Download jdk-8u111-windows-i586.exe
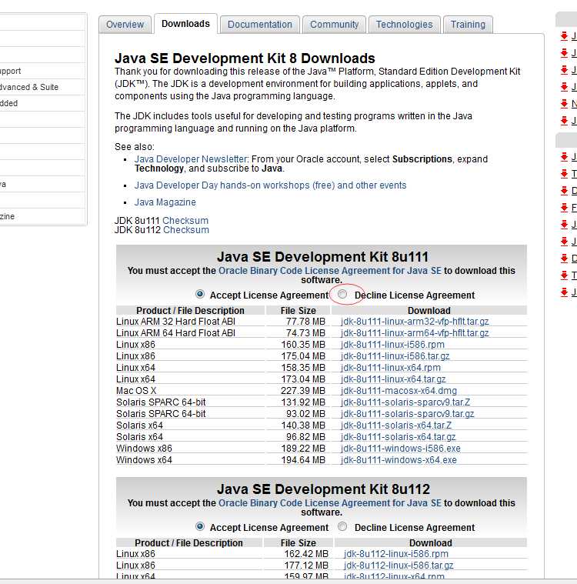Viewport: 577px width, 584px height. coord(400,449)
